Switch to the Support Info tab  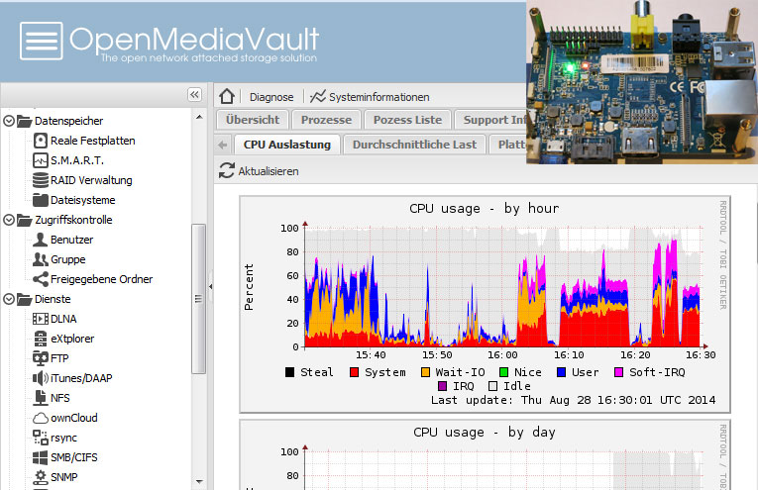pyautogui.click(x=491, y=120)
